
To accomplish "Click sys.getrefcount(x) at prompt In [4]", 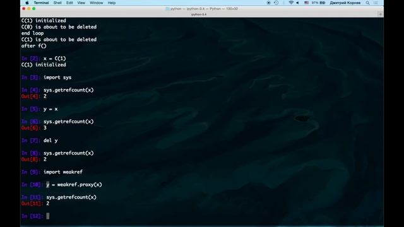I will pyautogui.click(x=69, y=90).
